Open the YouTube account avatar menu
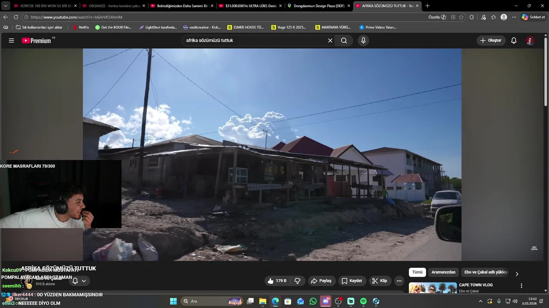 530,41
